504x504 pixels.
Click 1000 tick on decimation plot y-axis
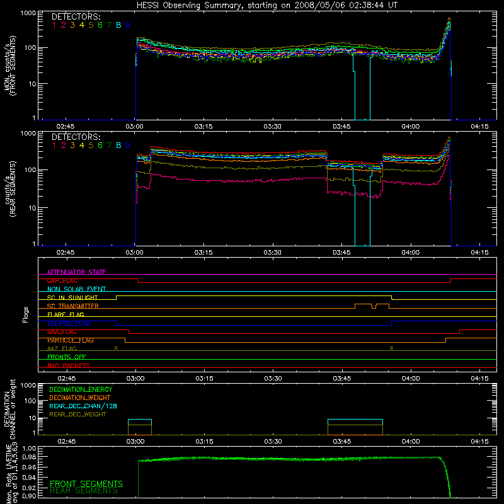(x=28, y=385)
